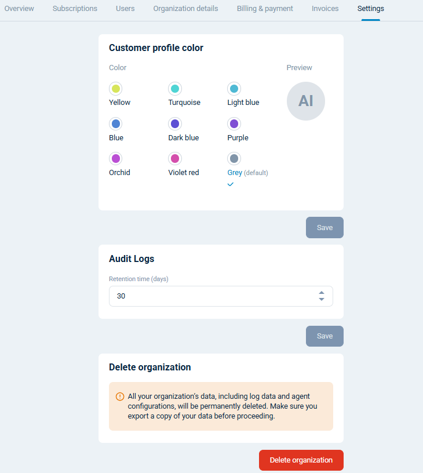This screenshot has height=473, width=423.
Task: Select the Dark blue color circle
Action: click(174, 123)
